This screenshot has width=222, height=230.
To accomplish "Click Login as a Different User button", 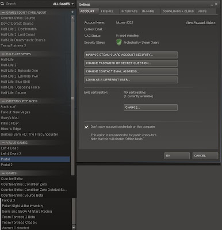I will pos(131,80).
